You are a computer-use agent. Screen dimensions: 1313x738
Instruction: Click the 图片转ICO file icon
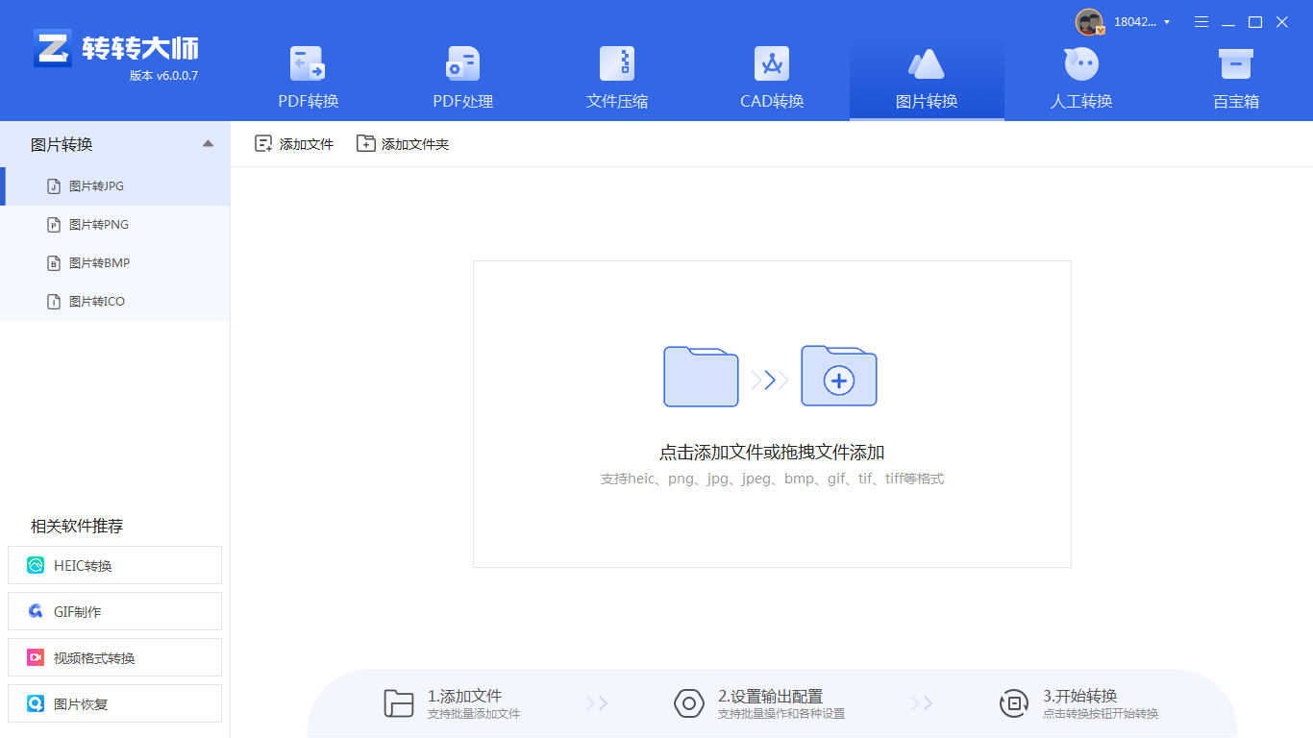pyautogui.click(x=54, y=302)
